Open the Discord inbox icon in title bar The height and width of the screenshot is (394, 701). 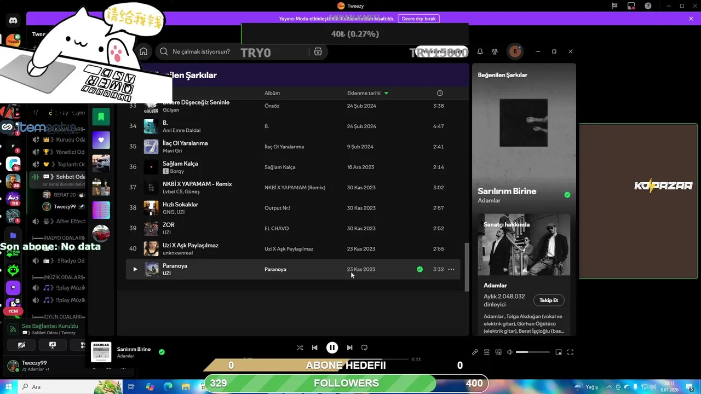click(x=631, y=6)
